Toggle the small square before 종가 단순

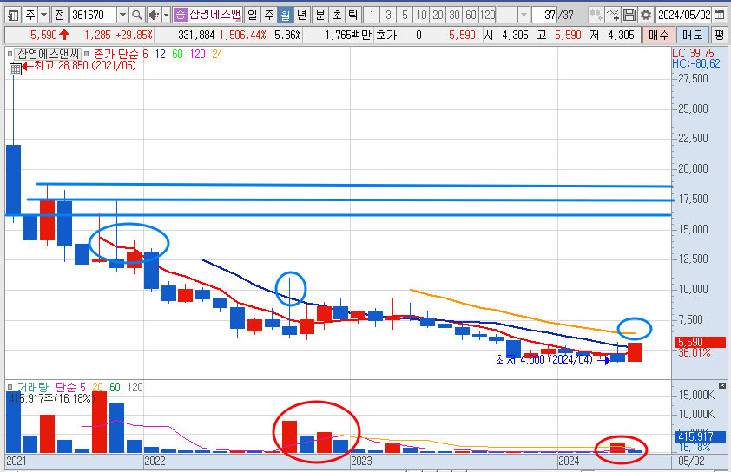86,54
